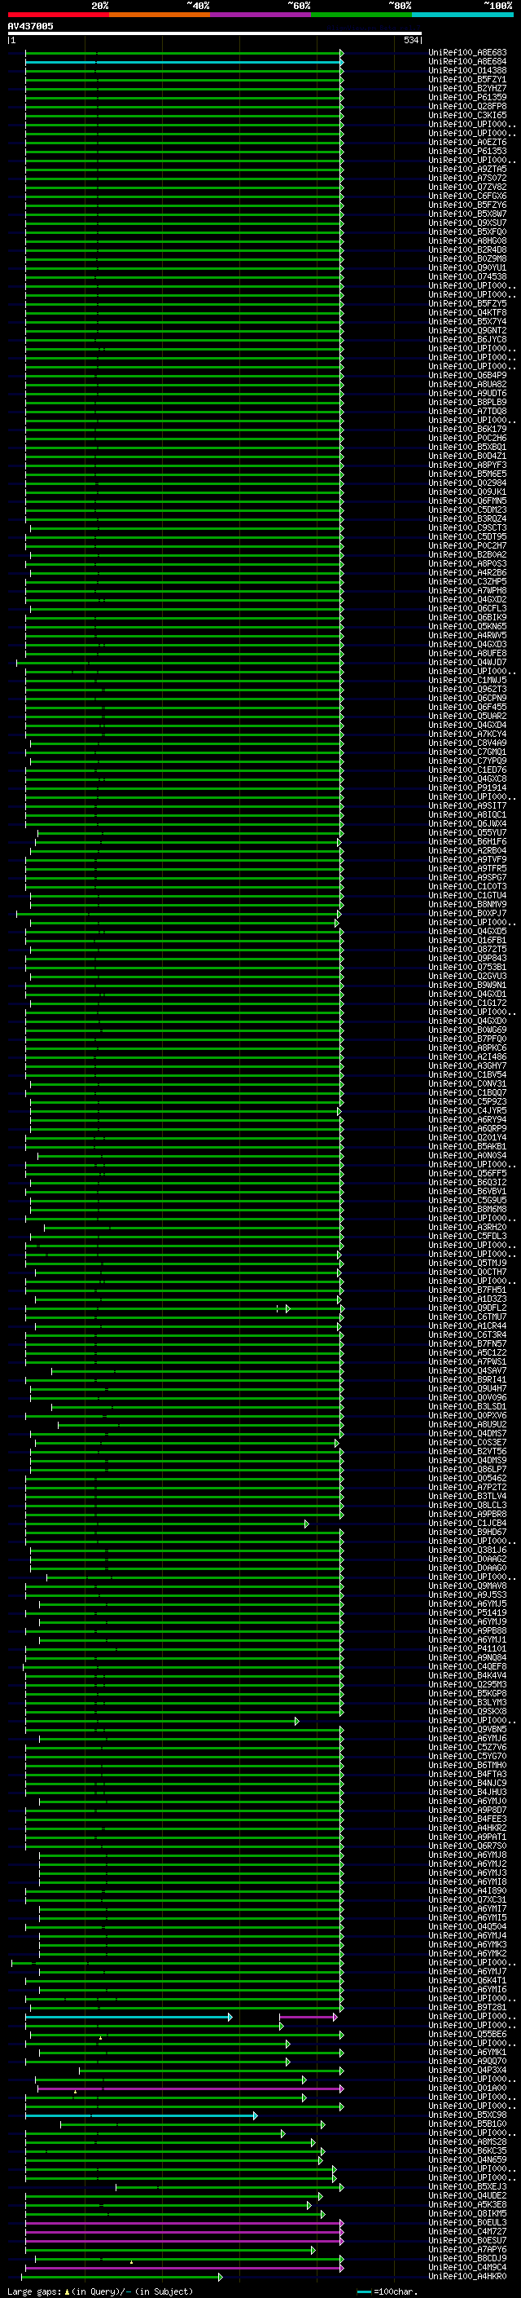Select hit label UniRef100_P91914
Viewport: 521px width, 2298px height.
(x=467, y=788)
